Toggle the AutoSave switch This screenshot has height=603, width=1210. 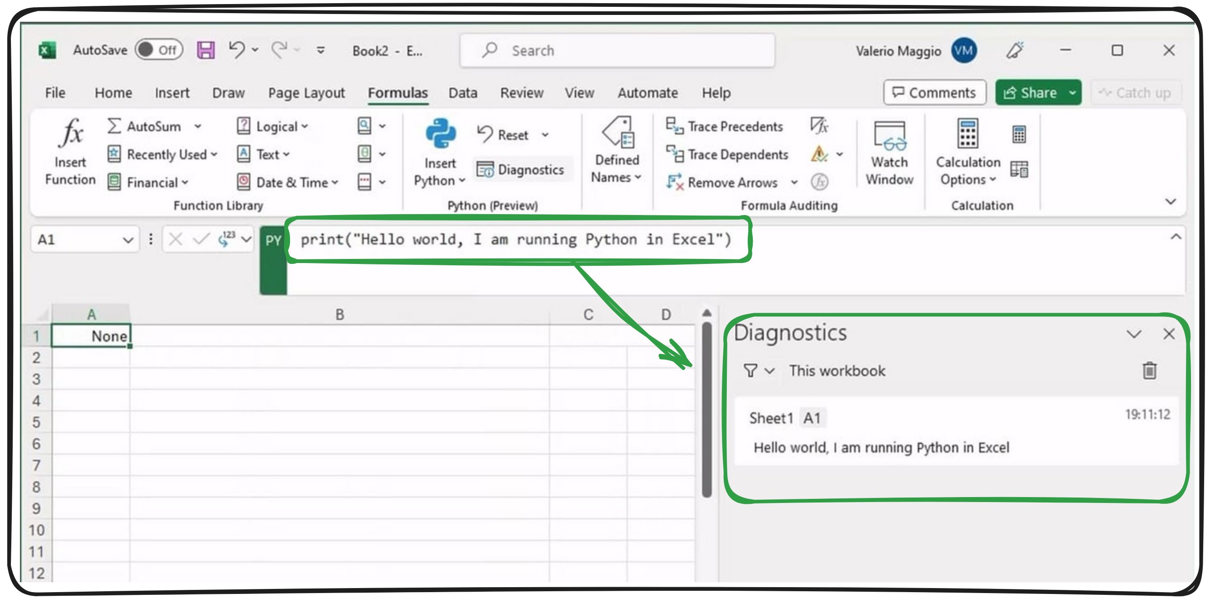pos(158,50)
